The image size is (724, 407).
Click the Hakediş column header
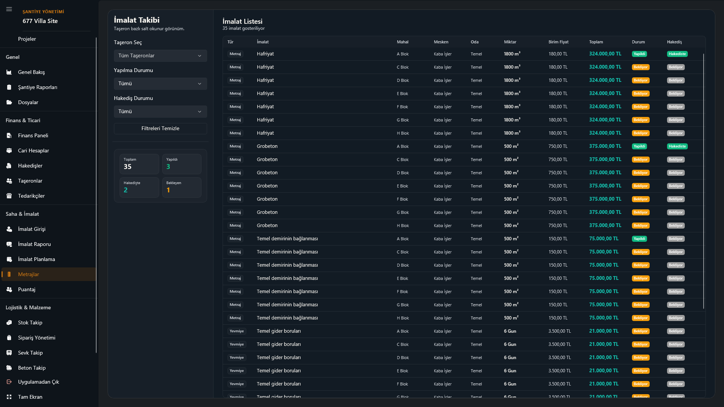pyautogui.click(x=675, y=42)
